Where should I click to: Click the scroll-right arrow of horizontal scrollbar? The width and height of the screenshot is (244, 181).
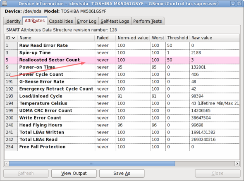pyautogui.click(x=237, y=163)
